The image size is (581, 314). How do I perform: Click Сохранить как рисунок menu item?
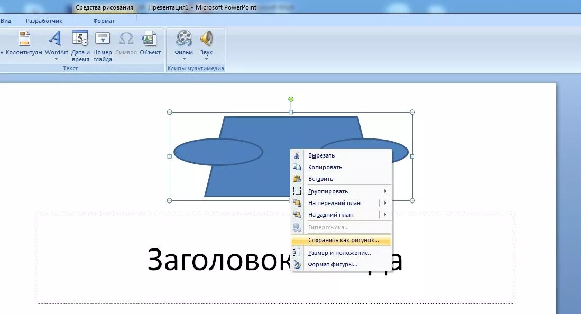(341, 240)
